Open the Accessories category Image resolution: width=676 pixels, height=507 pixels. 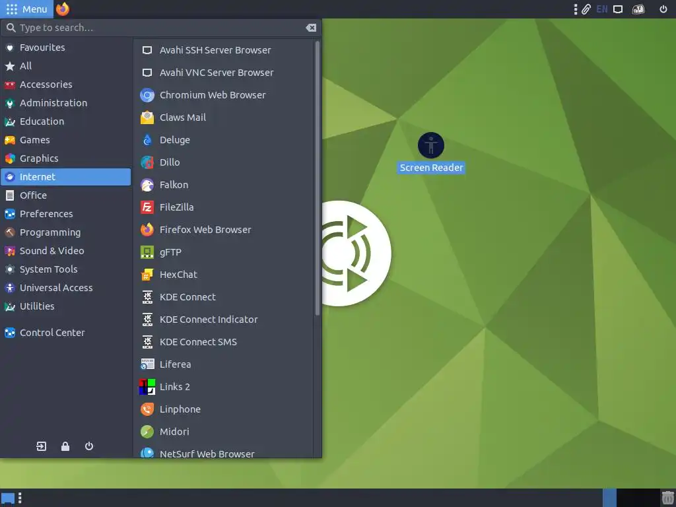tap(65, 84)
